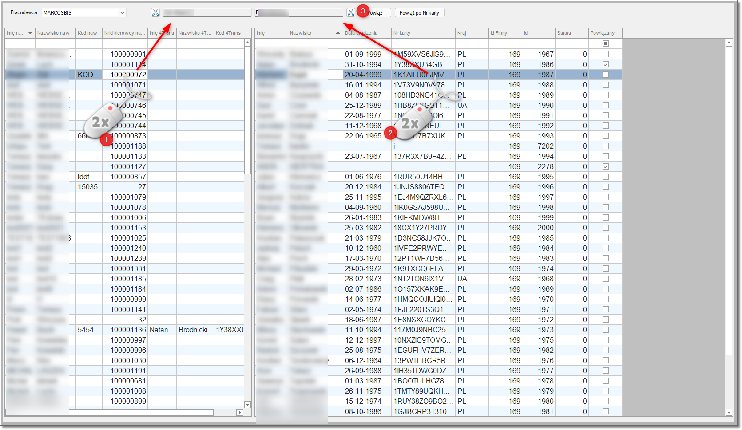This screenshot has width=742, height=430.
Task: Click sort arrow on Imię n... column header
Action: coord(30,33)
